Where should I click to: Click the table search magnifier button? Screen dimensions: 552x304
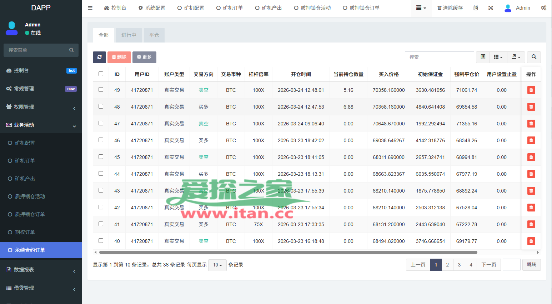coord(534,57)
